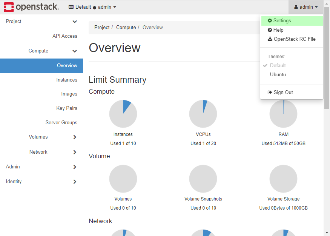Click the 'Used 0Bytes of 1000GB' text
This screenshot has height=236, width=330.
pyautogui.click(x=284, y=208)
